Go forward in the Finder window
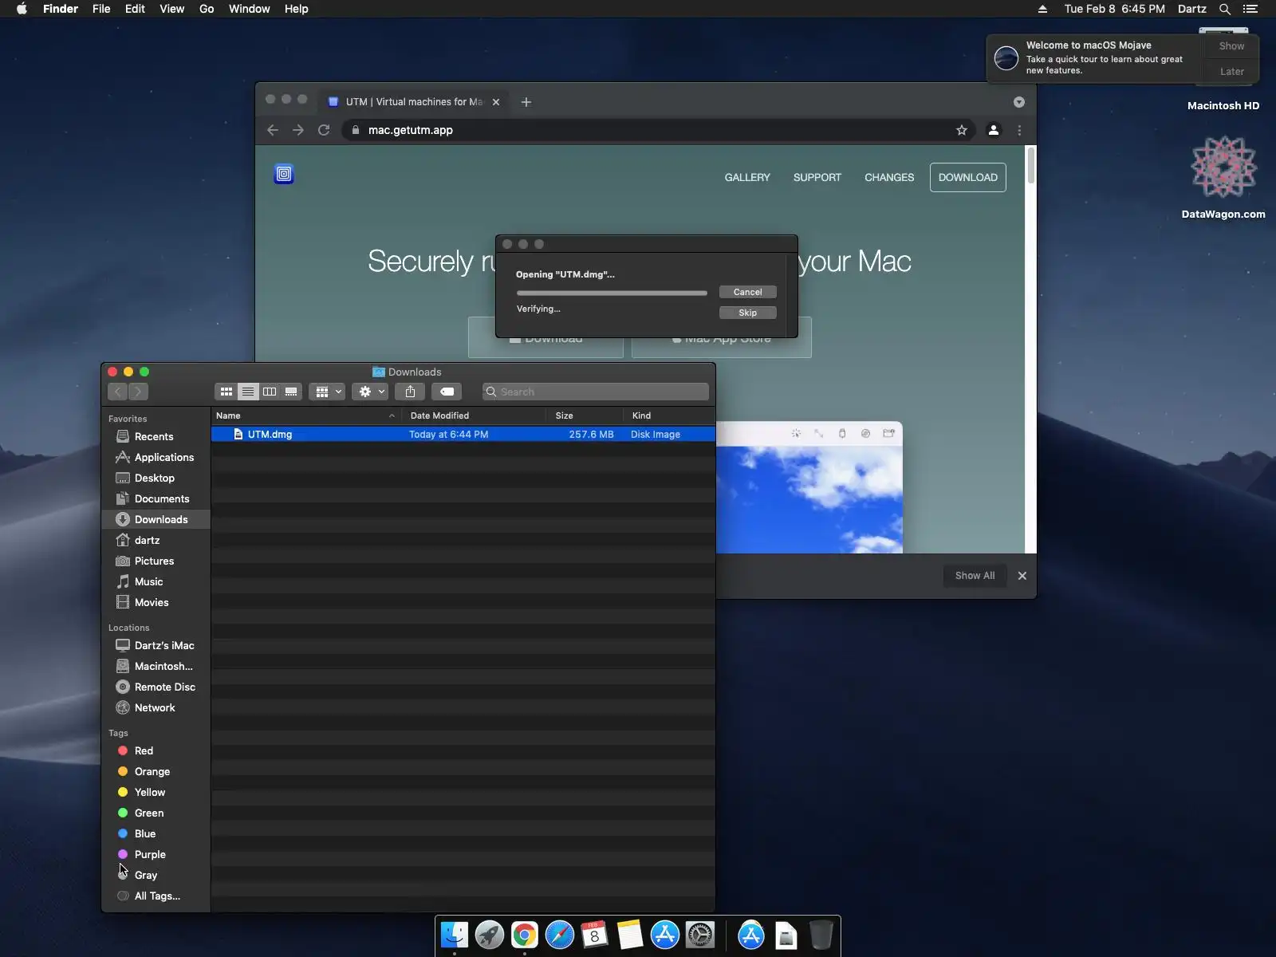The image size is (1276, 957). tap(138, 392)
